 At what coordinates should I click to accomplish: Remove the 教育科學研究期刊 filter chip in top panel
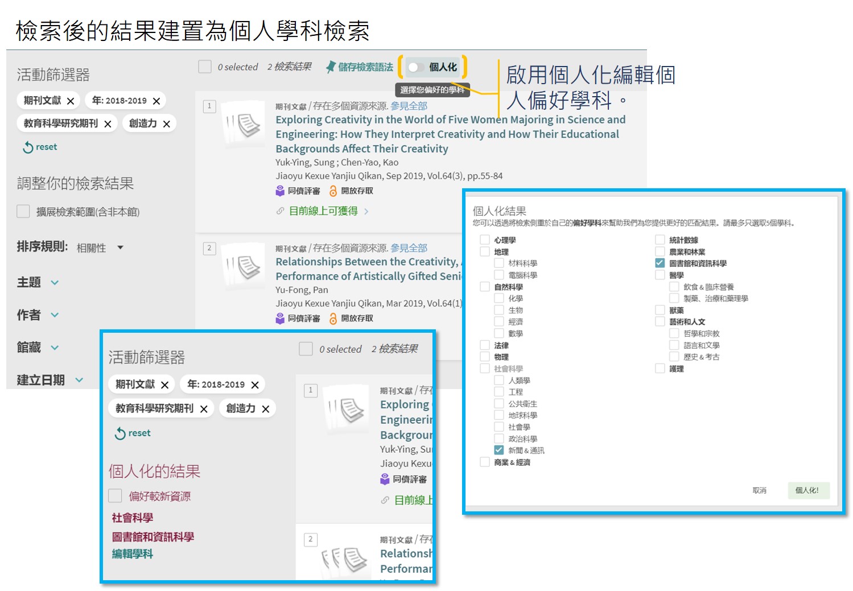(108, 124)
